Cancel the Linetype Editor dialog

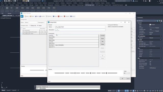[x=128, y=78]
